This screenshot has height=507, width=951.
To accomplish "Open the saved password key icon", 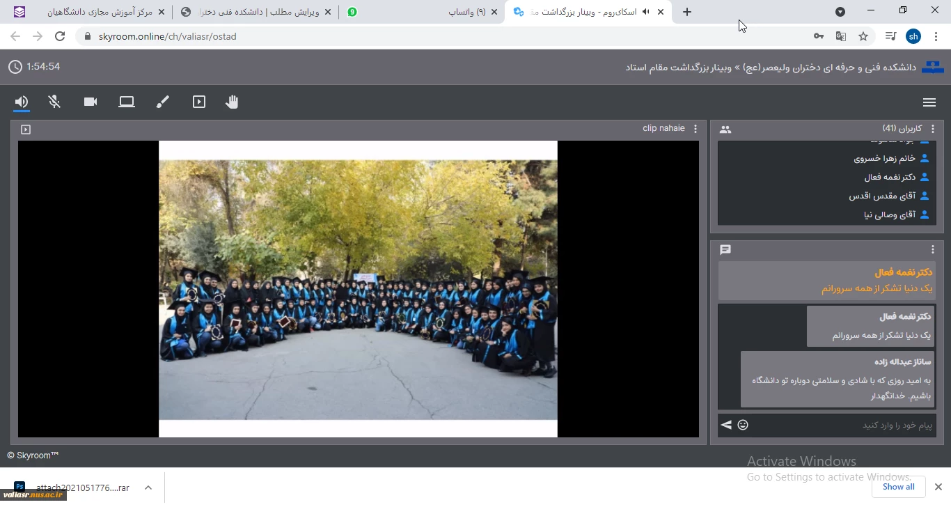I will tap(819, 36).
